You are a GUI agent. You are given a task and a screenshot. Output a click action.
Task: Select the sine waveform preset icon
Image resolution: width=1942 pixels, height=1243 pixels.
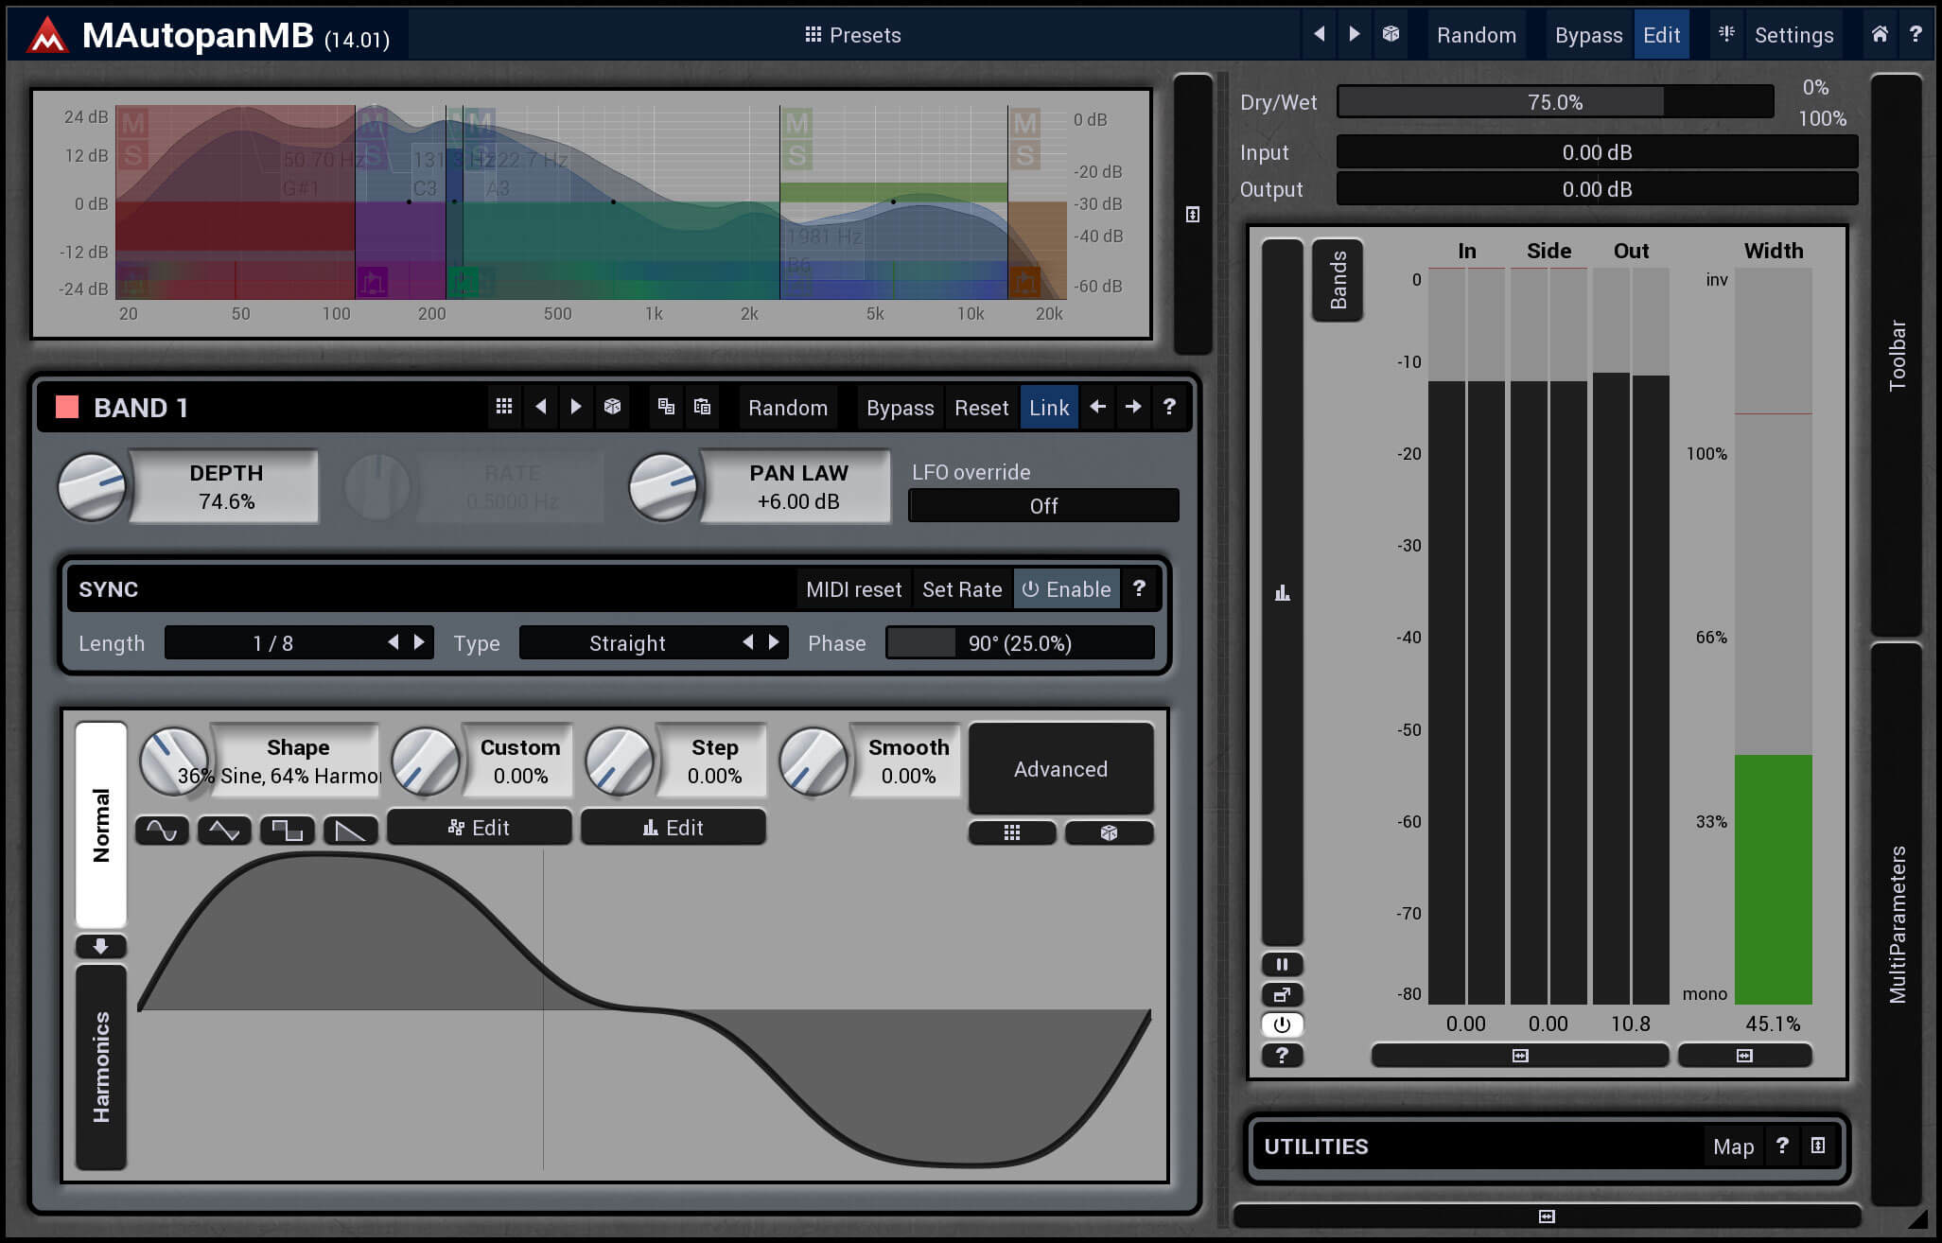[x=162, y=831]
